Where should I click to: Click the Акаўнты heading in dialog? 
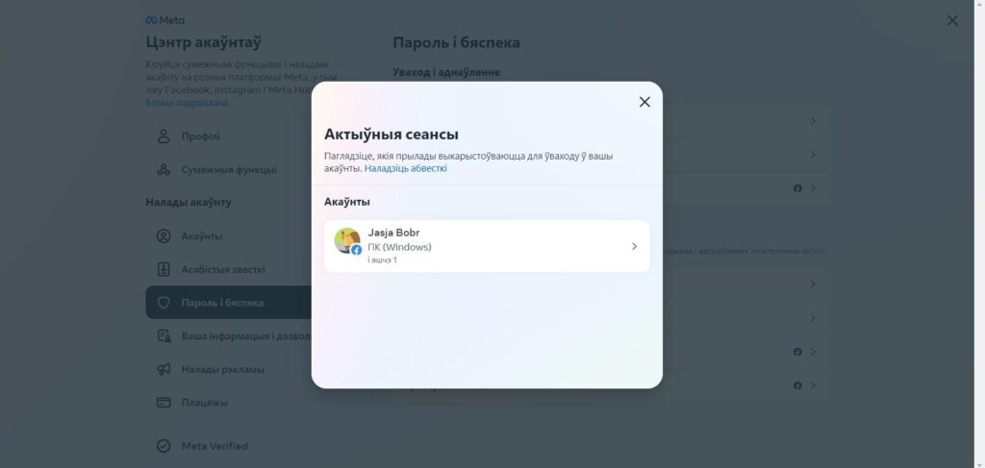coord(346,202)
